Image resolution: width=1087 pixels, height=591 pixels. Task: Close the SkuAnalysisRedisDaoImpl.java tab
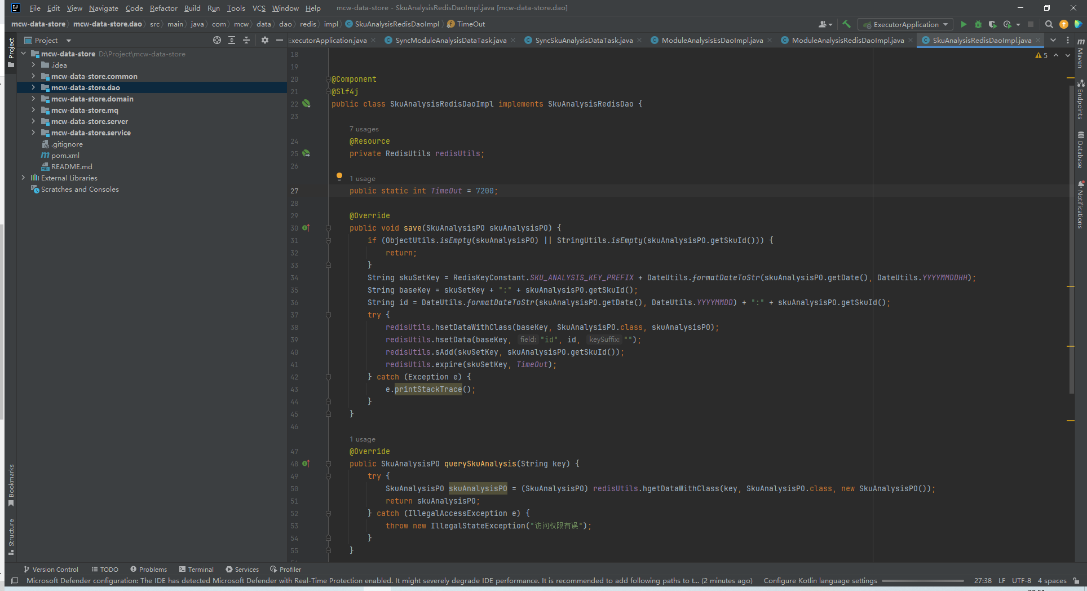1038,40
